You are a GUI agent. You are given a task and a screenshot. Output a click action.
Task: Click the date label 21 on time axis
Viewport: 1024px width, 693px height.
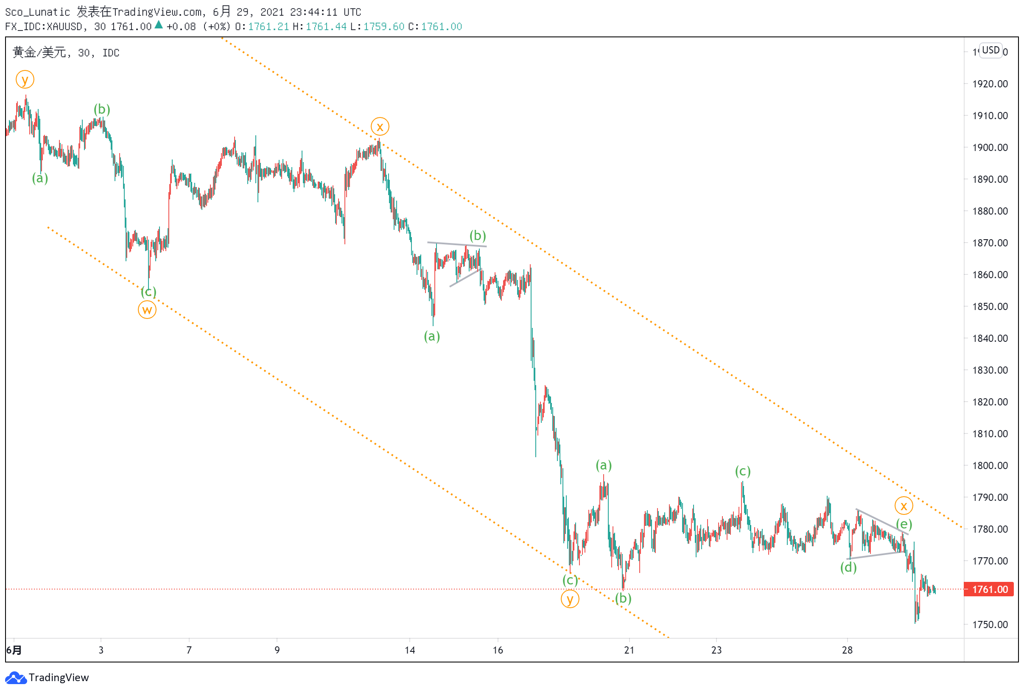pos(629,650)
